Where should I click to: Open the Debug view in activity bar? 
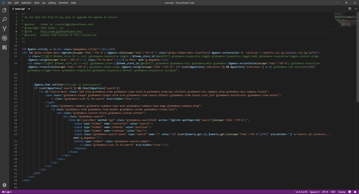point(4,38)
